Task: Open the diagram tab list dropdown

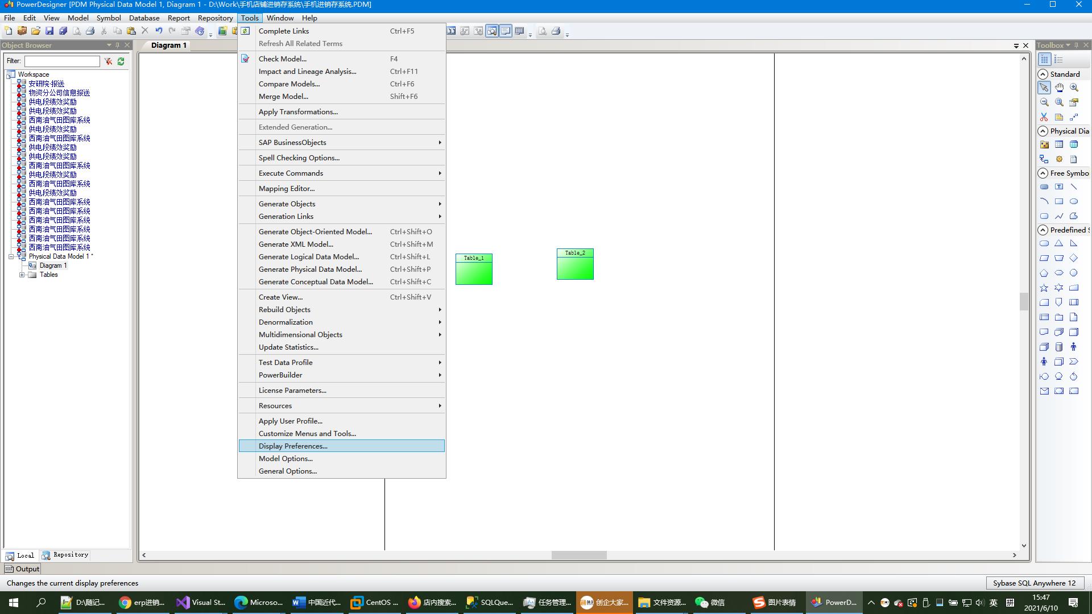Action: coord(1016,46)
